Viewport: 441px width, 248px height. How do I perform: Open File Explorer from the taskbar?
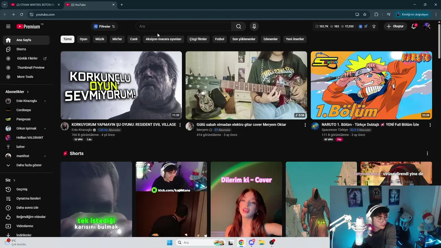pyautogui.click(x=261, y=242)
